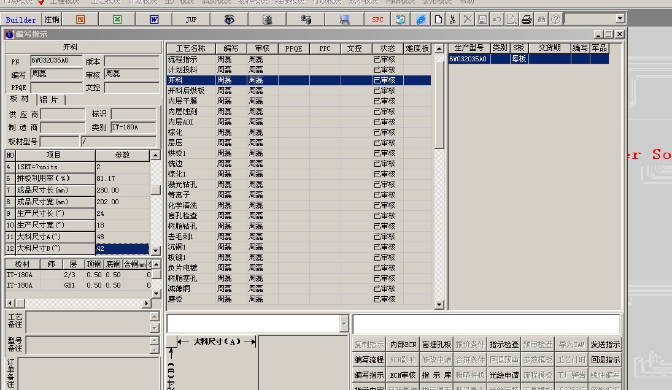Switch to the 铝片 tab

49,100
